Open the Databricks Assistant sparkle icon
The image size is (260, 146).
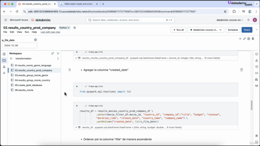pos(248,20)
